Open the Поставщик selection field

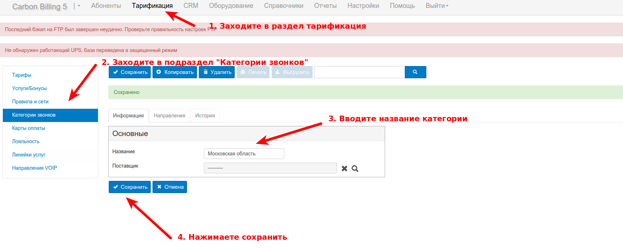pyautogui.click(x=270, y=168)
